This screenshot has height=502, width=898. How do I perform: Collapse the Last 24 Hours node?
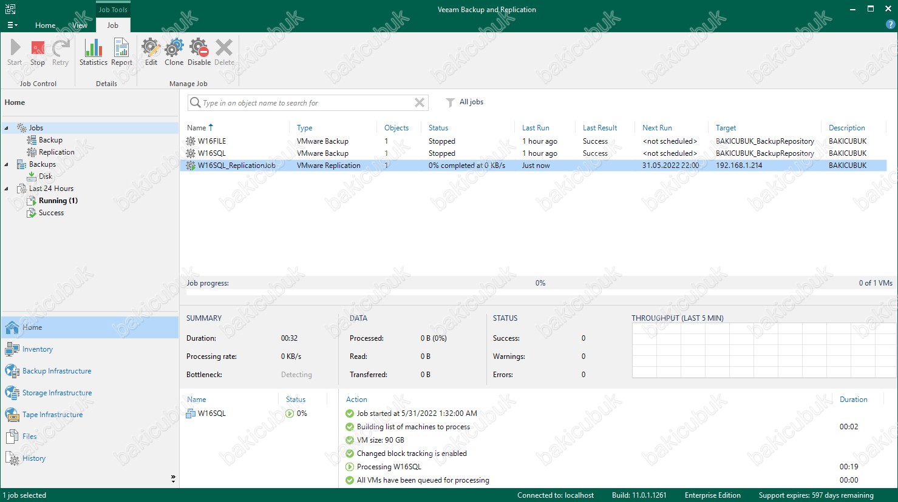point(7,189)
